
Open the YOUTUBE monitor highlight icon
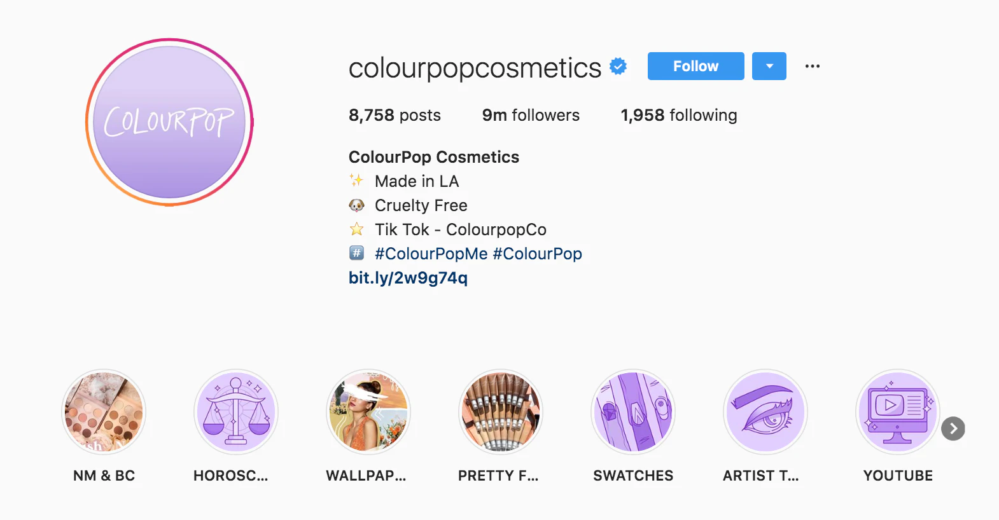click(x=898, y=412)
